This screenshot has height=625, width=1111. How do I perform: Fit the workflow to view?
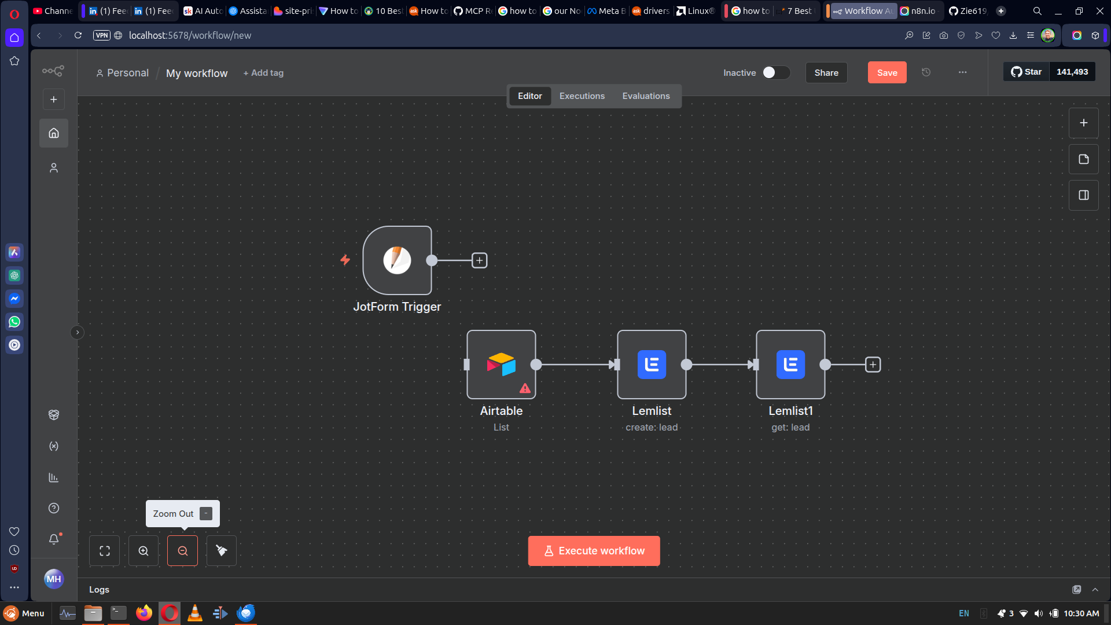pos(104,550)
